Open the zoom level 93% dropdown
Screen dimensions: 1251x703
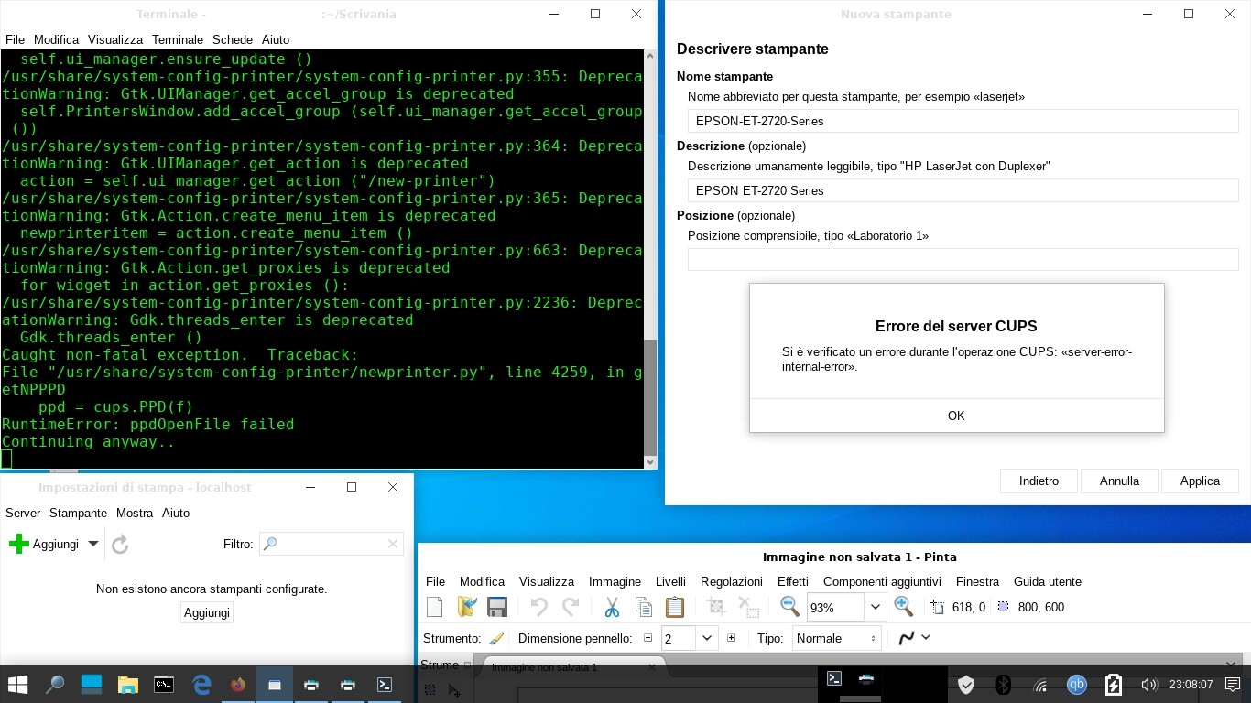(875, 606)
